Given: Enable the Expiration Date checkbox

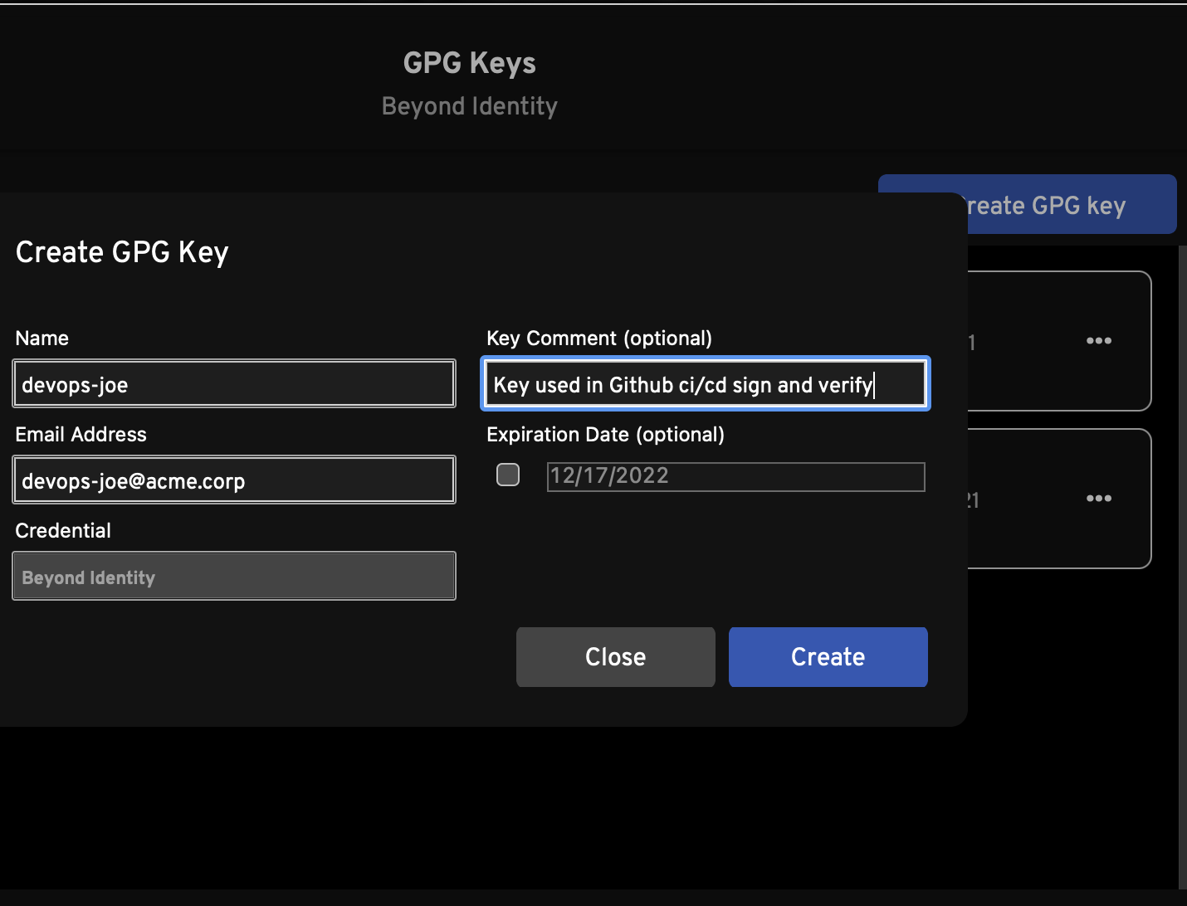Looking at the screenshot, I should click(508, 475).
